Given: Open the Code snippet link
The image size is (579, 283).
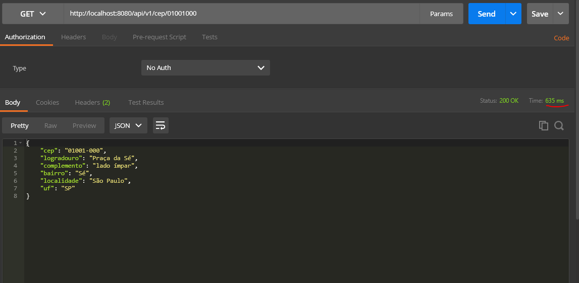Looking at the screenshot, I should (561, 38).
